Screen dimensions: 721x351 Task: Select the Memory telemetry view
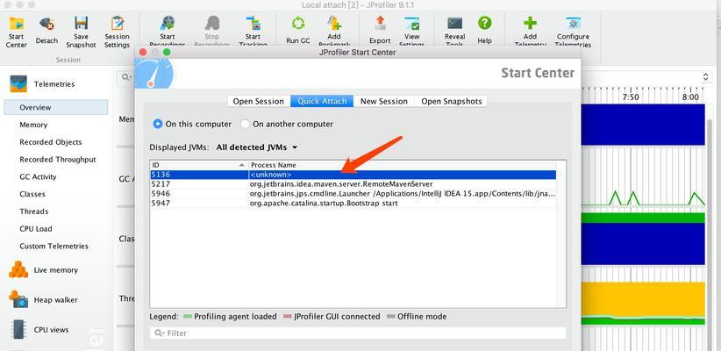click(33, 125)
